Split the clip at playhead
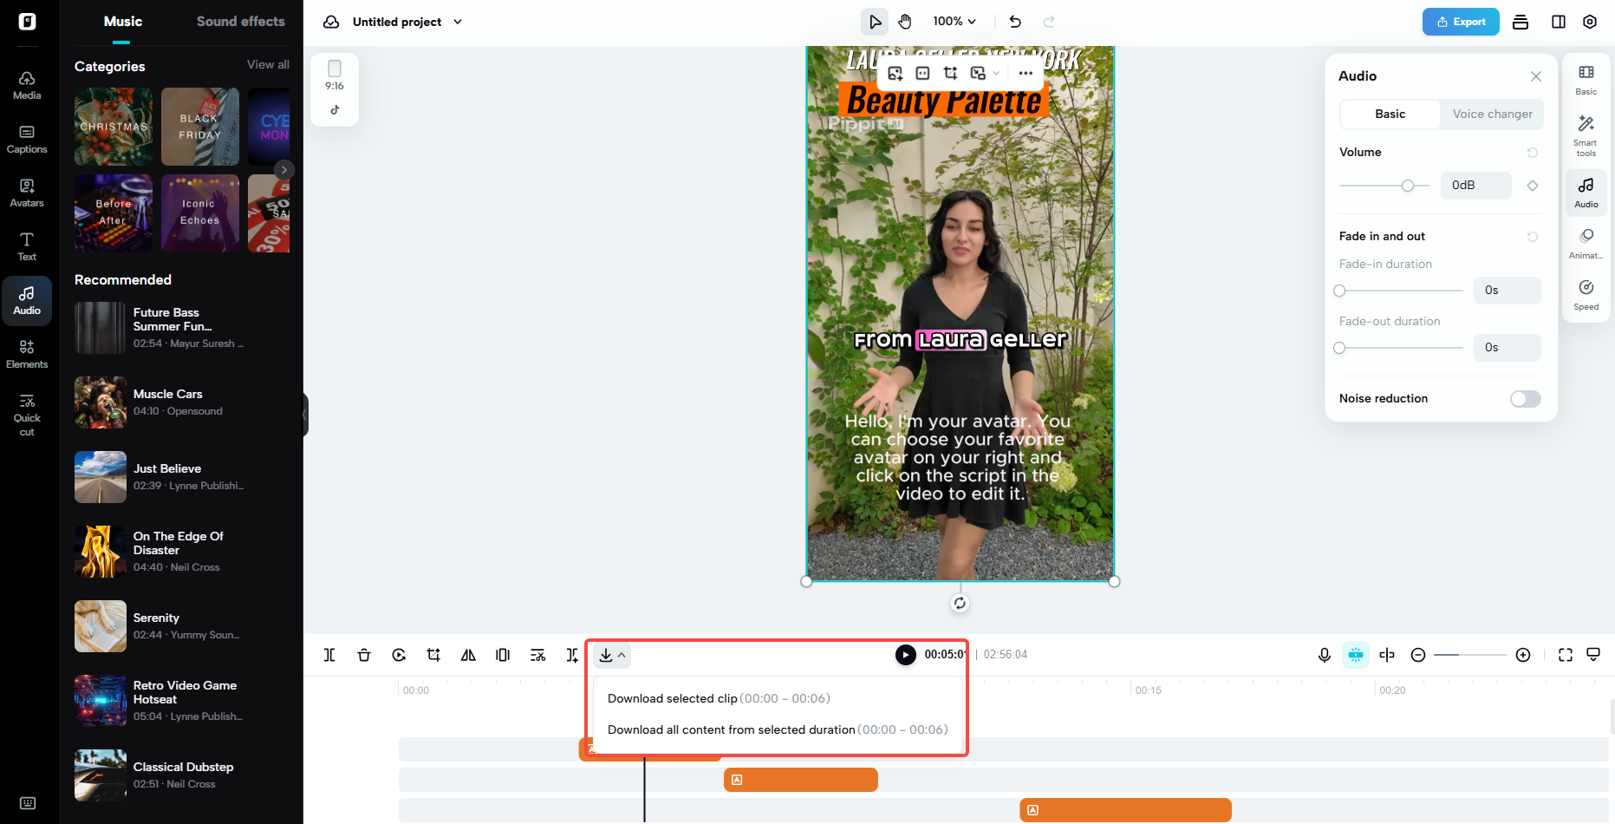 point(329,655)
